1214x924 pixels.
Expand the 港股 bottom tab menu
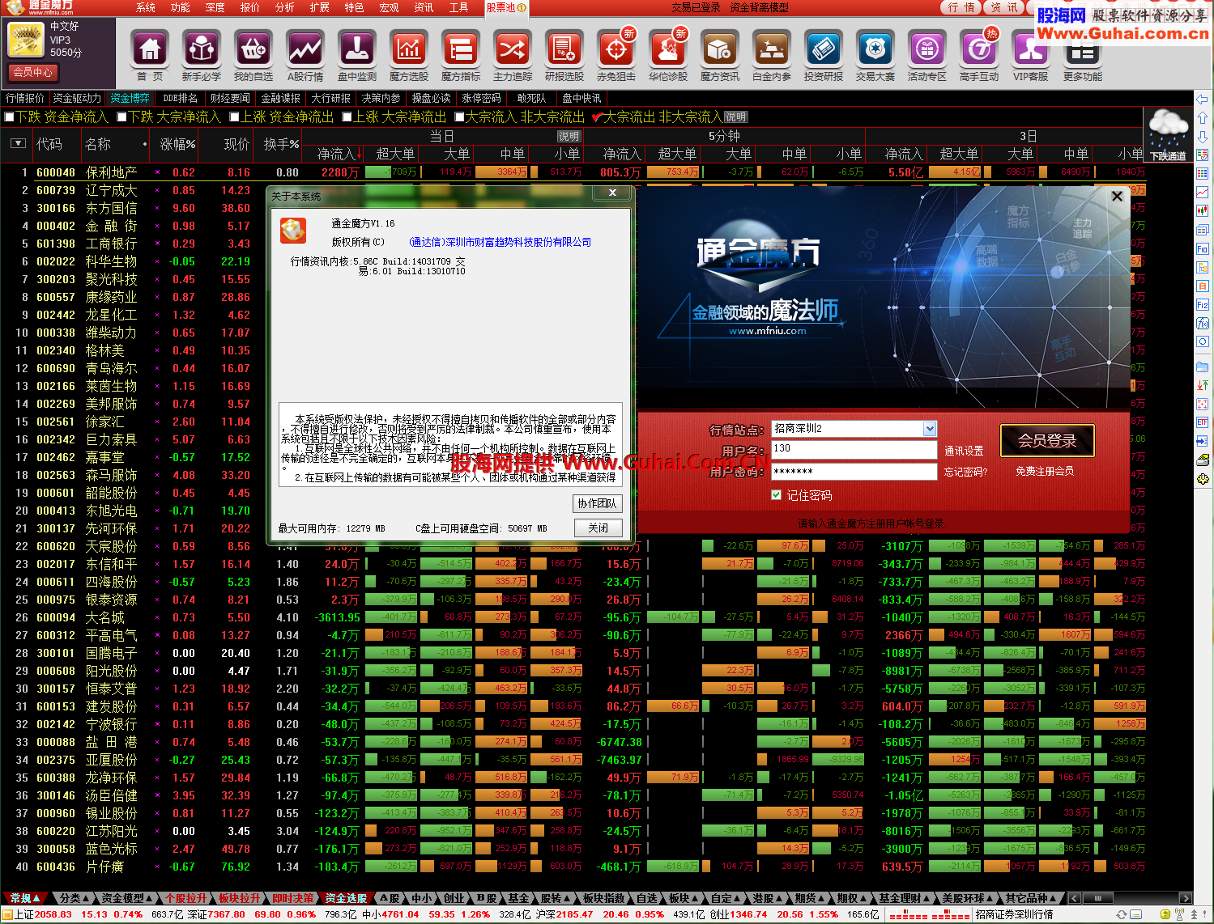(767, 898)
